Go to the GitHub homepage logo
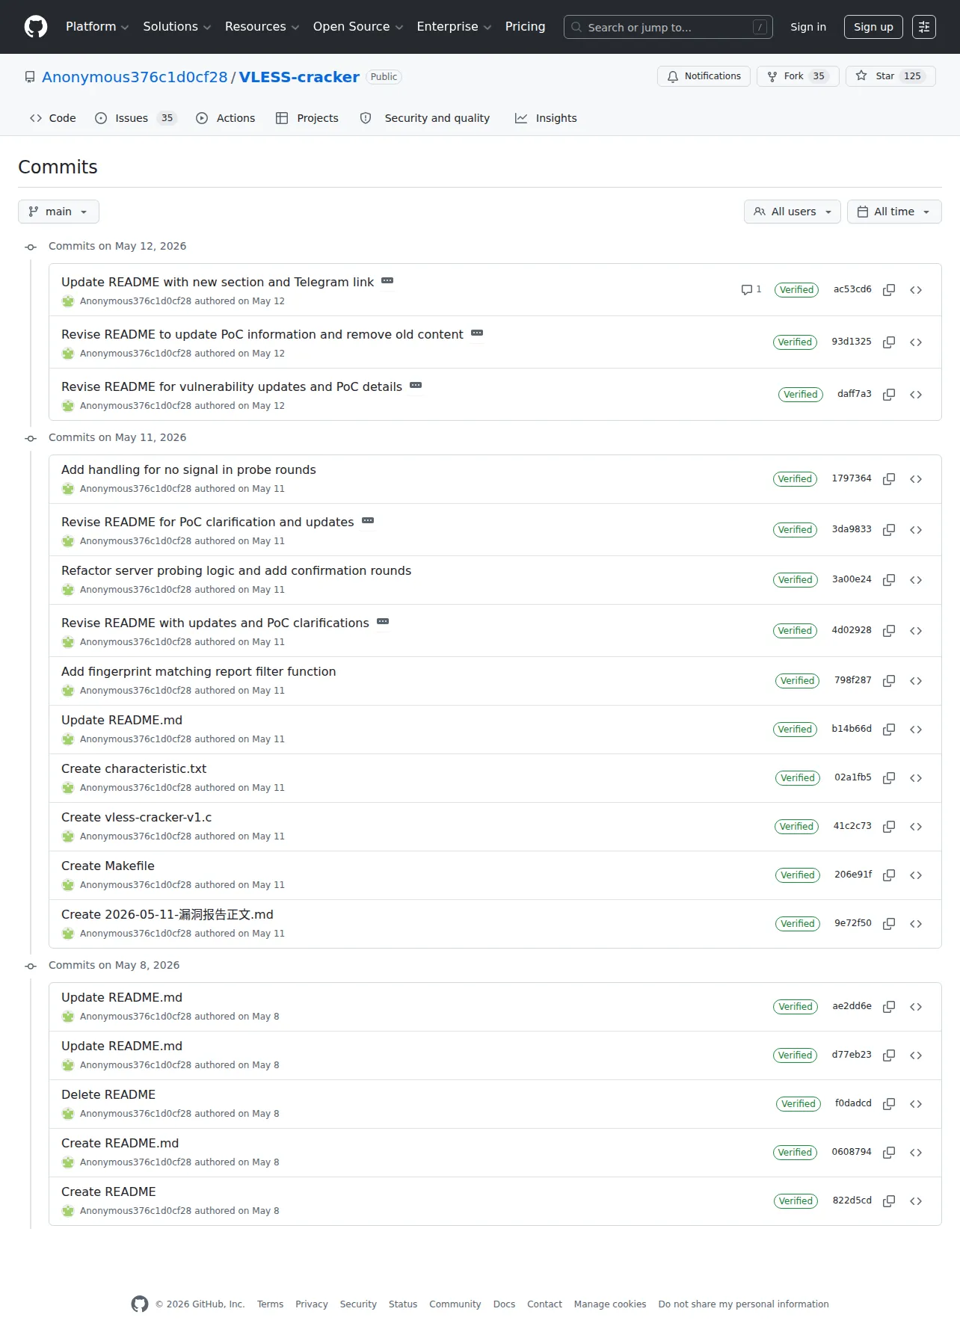960x1344 pixels. tap(36, 27)
